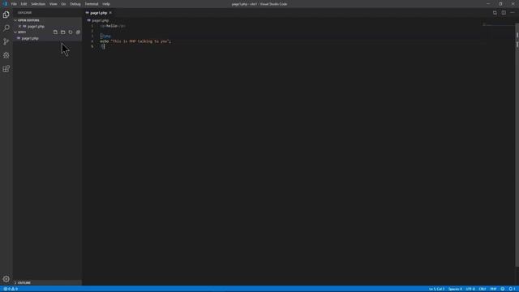The image size is (519, 292).
Task: Open the Selection menu
Action: pyautogui.click(x=38, y=4)
